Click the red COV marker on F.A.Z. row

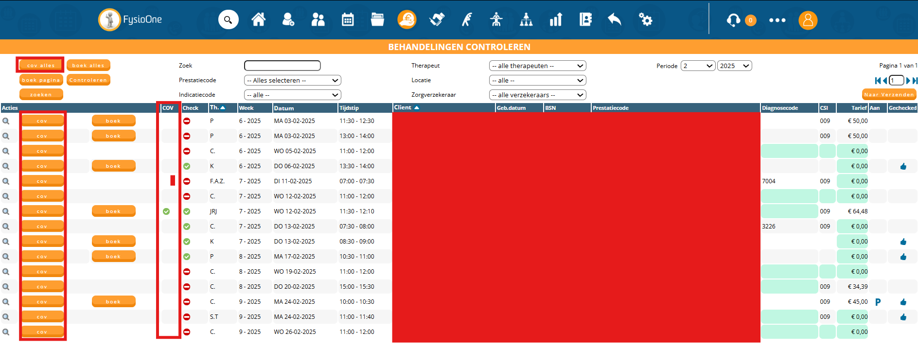(x=173, y=181)
